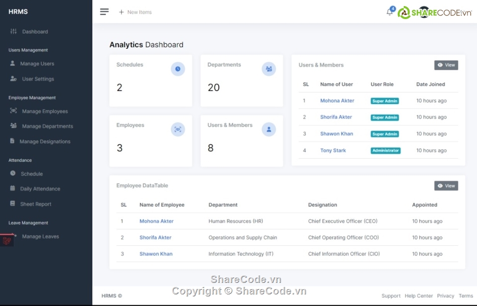Image resolution: width=477 pixels, height=306 pixels.
Task: Click the Departments card group icon
Action: (269, 69)
